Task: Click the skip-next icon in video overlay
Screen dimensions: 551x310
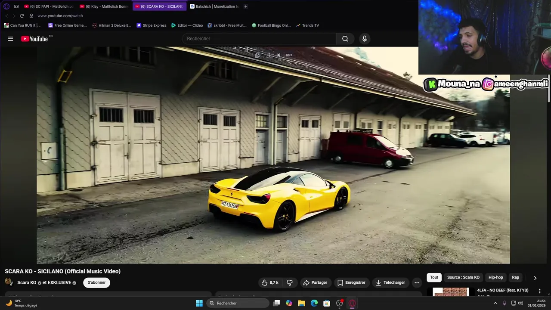Action: [279, 55]
